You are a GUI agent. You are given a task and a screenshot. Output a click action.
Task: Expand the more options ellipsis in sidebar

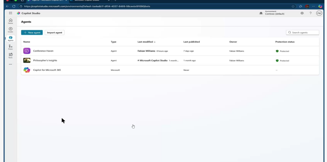click(11, 64)
